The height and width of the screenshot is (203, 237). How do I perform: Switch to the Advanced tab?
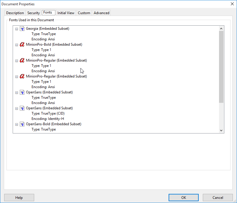(x=101, y=13)
